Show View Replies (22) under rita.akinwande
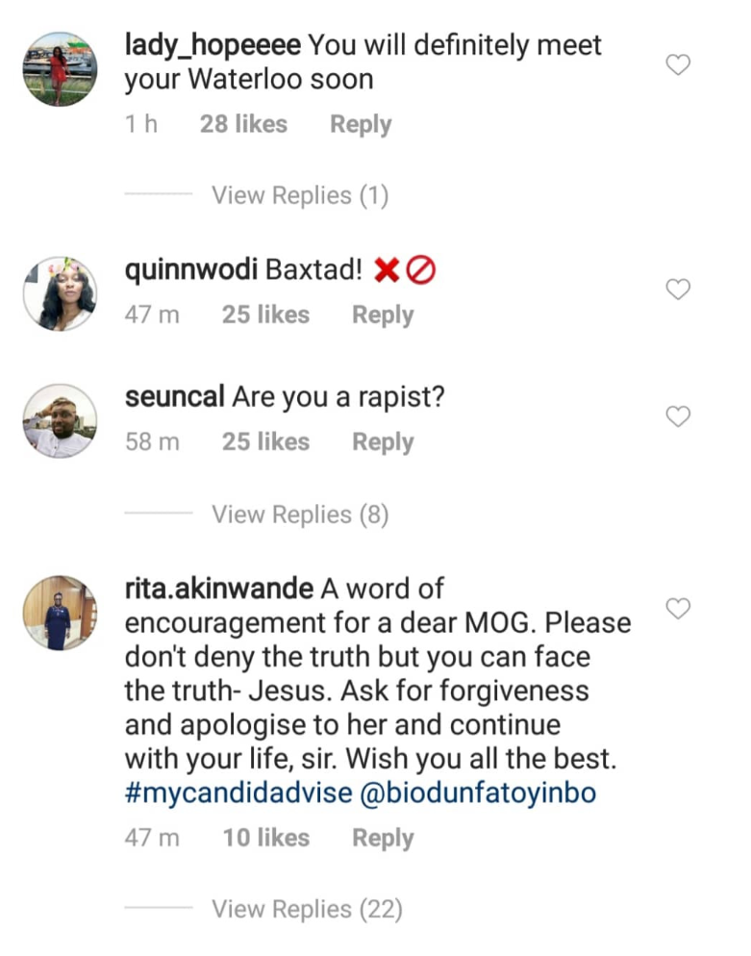751x956 pixels. pos(306,909)
